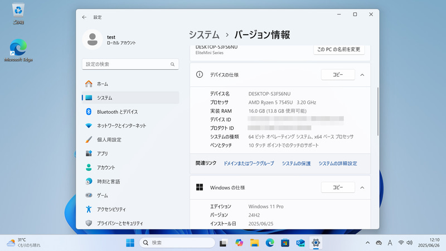Open Outlook from the taskbar
Viewport: 446px width, 251px height.
[300, 243]
